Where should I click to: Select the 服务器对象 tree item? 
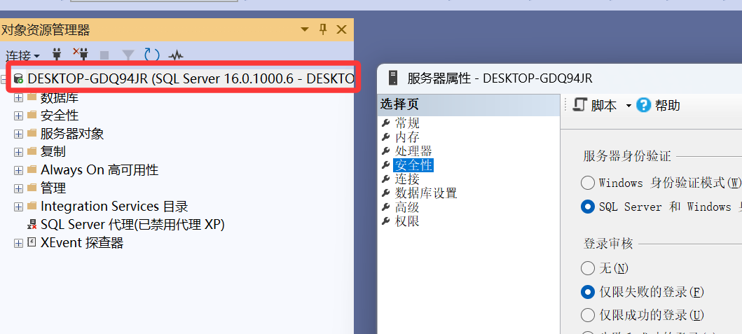72,134
